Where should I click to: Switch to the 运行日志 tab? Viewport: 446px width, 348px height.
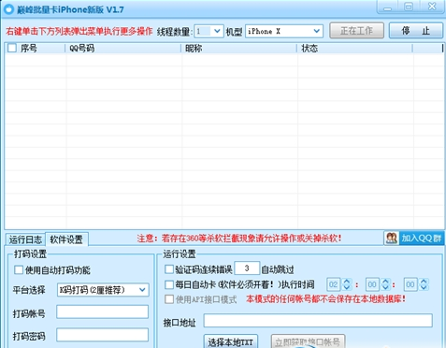pyautogui.click(x=25, y=239)
